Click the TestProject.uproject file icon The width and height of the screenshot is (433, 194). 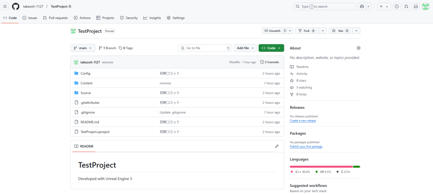[x=76, y=131]
